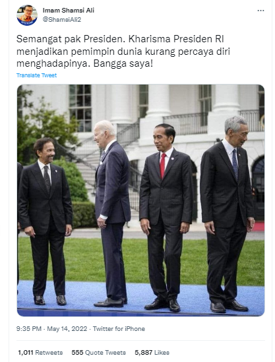View the 5,887 Likes list
The height and width of the screenshot is (362, 275).
tap(152, 353)
